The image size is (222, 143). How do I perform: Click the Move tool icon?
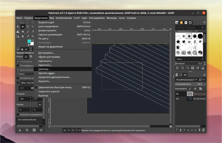(18, 26)
